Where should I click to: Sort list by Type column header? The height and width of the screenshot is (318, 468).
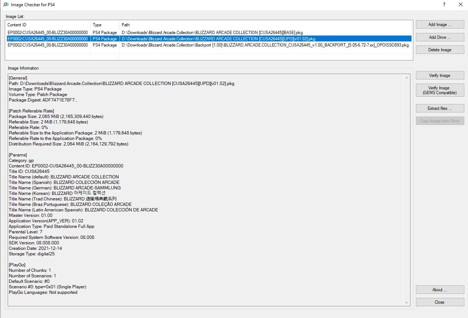coord(105,25)
